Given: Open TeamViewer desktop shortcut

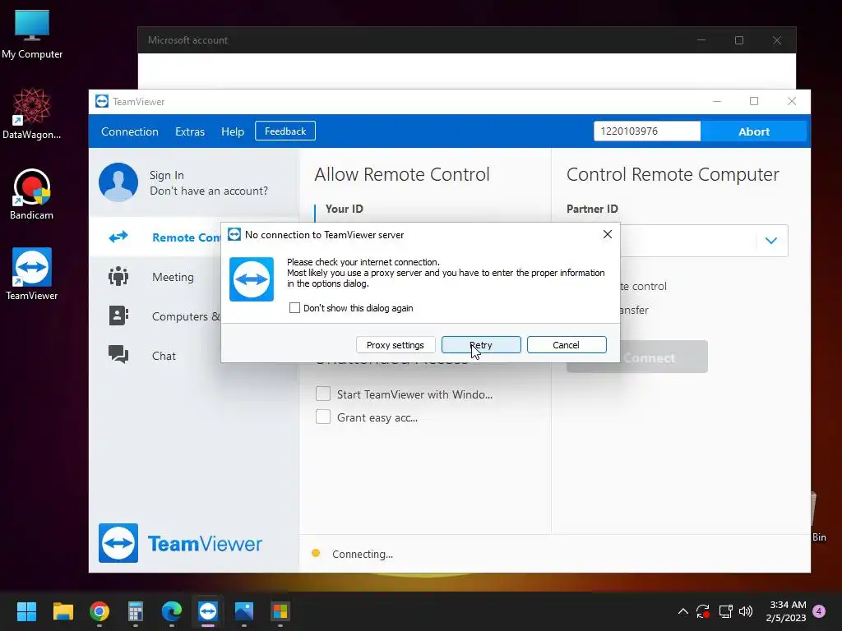Looking at the screenshot, I should pos(32,274).
